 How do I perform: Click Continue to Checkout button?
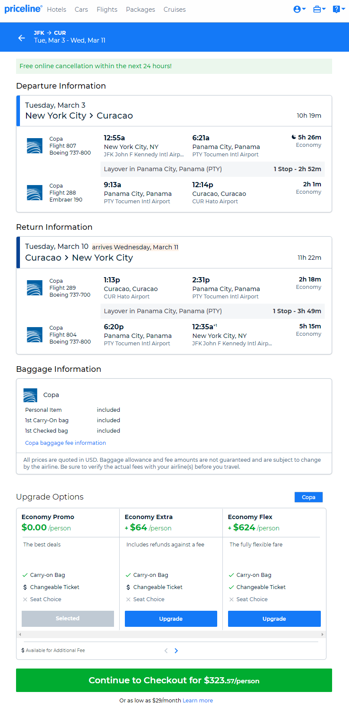pos(174,680)
